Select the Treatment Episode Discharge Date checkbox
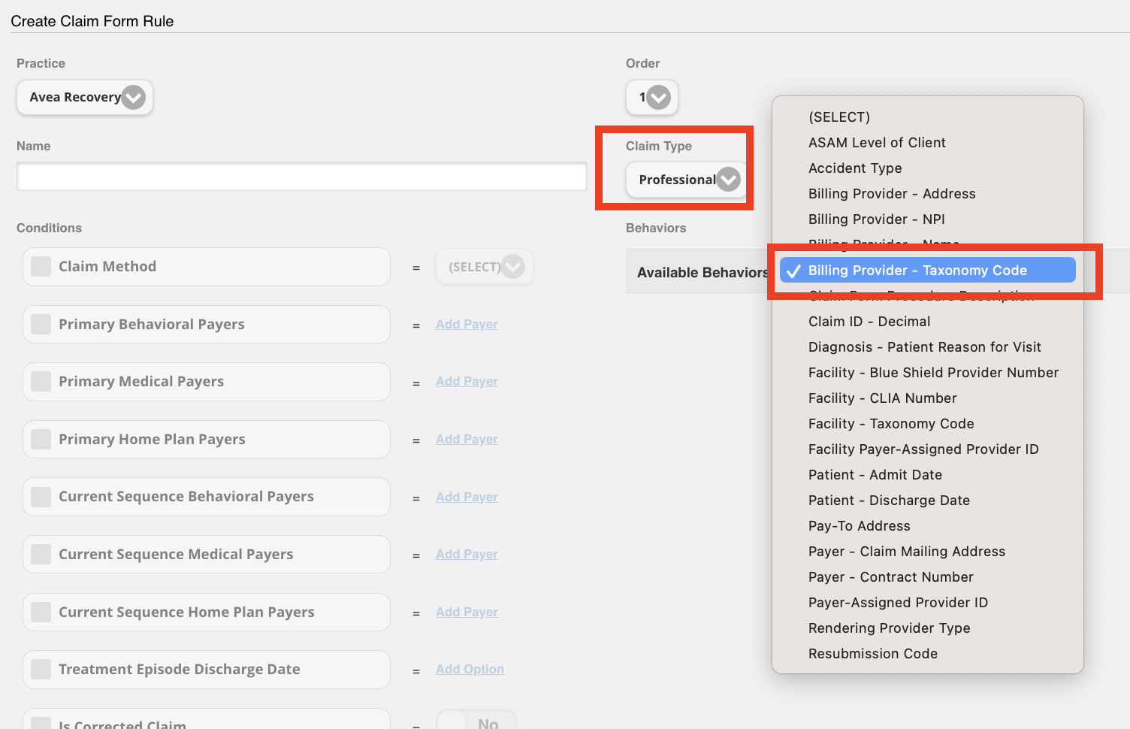This screenshot has height=729, width=1130. [x=41, y=670]
